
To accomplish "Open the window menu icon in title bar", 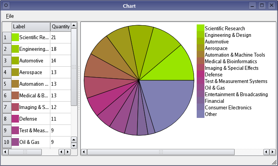I will pos(6,5).
